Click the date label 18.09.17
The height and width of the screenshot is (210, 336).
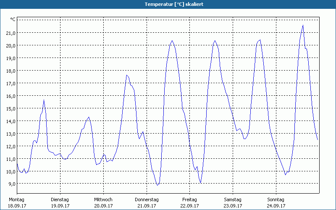coord(17,206)
